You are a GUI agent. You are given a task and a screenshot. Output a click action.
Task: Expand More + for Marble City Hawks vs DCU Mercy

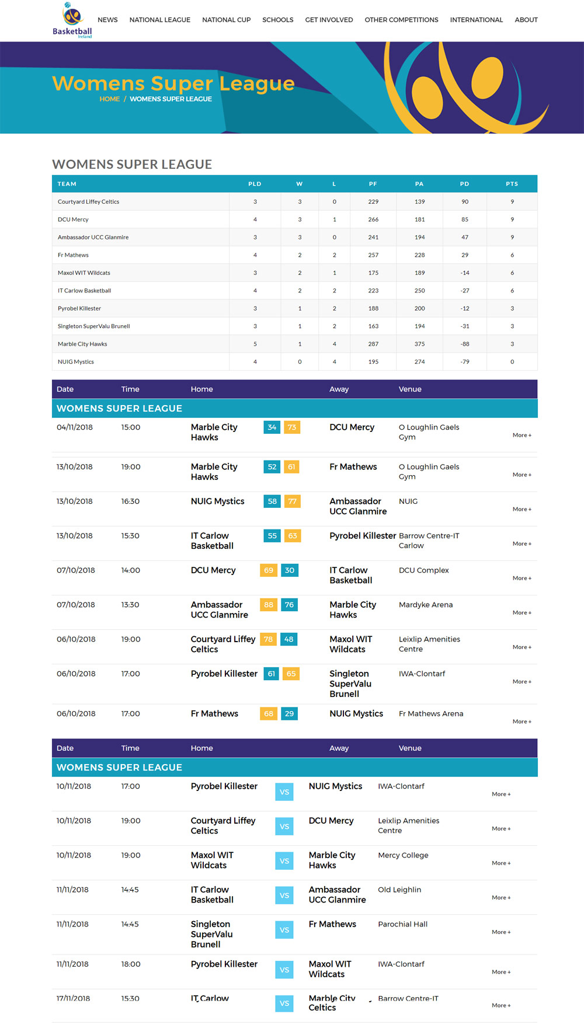(522, 435)
